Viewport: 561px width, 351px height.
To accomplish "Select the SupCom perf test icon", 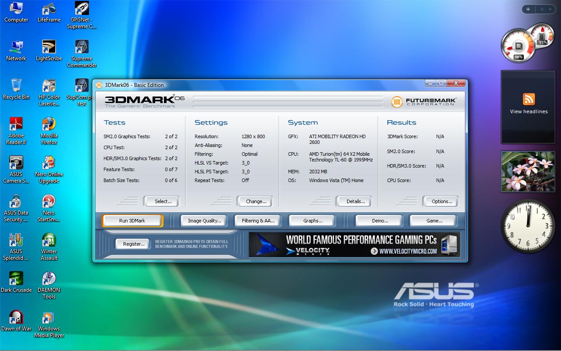I will click(82, 92).
